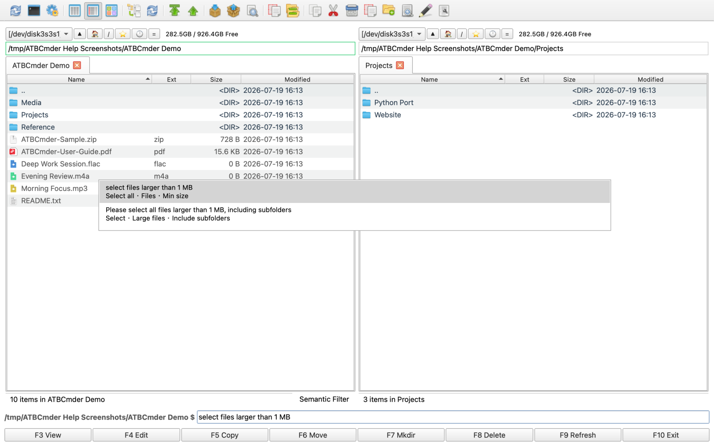Switch to brief list view icon
The image size is (714, 446).
(x=75, y=11)
